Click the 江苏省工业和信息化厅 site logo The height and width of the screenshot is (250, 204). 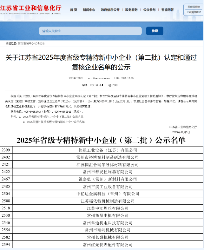pyautogui.click(x=31, y=10)
